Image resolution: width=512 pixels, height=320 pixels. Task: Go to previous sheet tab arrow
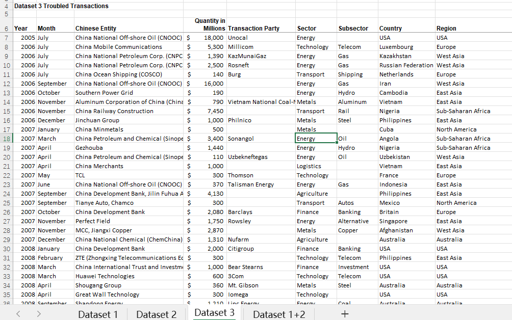(18, 314)
